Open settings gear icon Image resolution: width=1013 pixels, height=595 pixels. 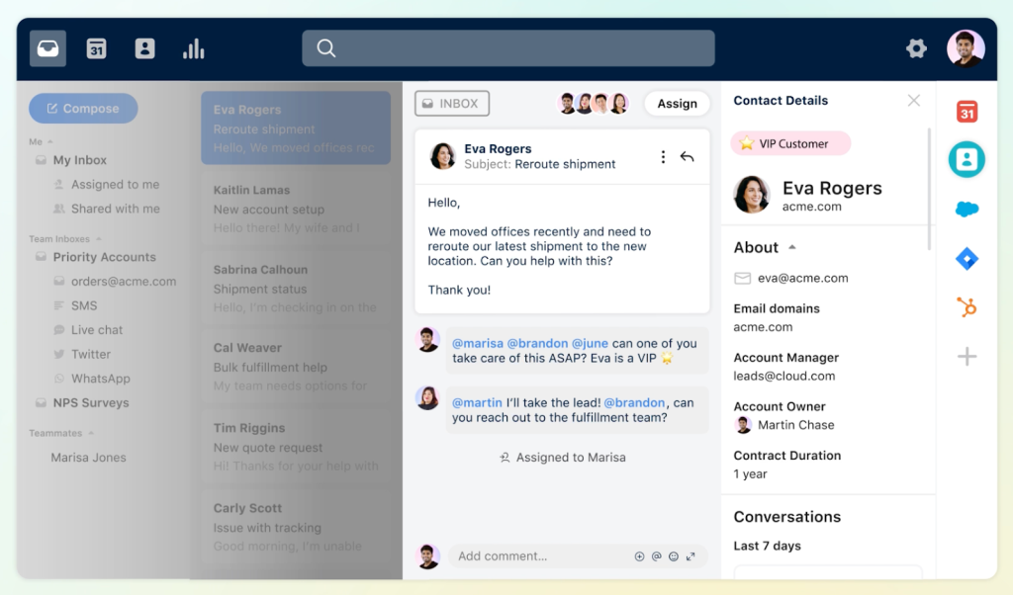pyautogui.click(x=916, y=48)
